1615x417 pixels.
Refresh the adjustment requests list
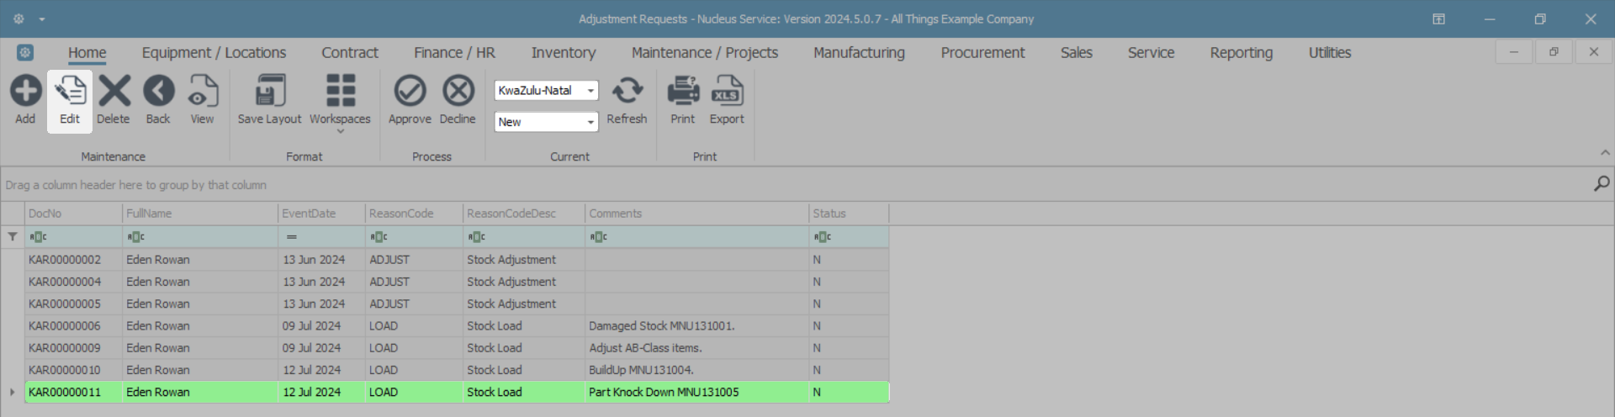point(627,92)
